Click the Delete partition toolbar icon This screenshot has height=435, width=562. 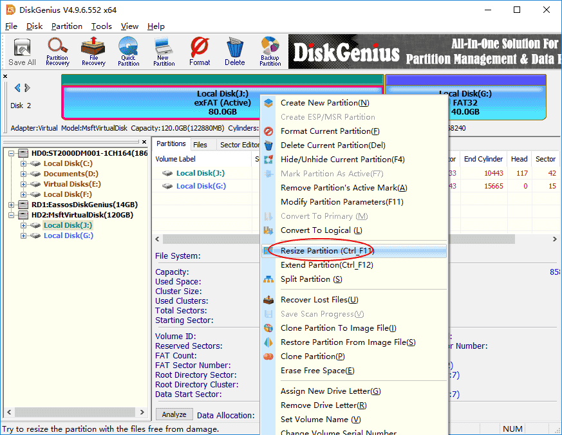coord(234,51)
